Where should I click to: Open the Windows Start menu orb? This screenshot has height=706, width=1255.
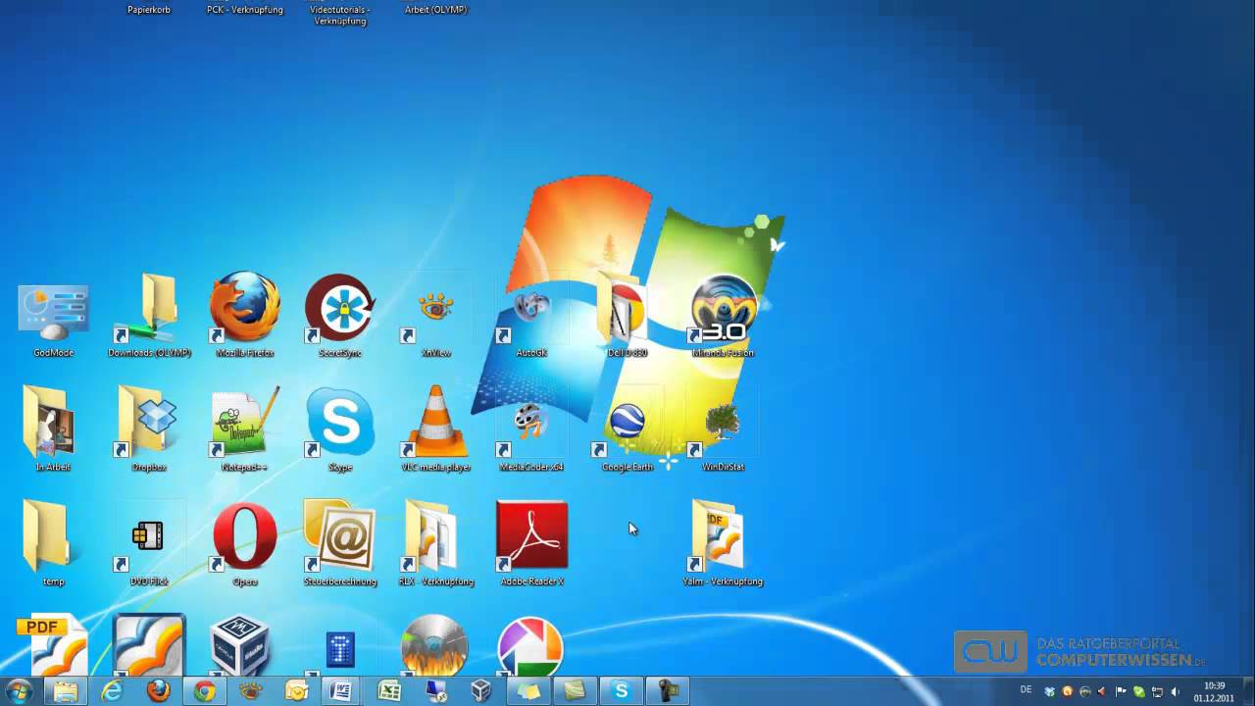tap(20, 691)
